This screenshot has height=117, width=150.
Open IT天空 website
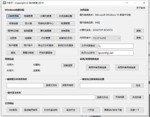(x=91, y=110)
